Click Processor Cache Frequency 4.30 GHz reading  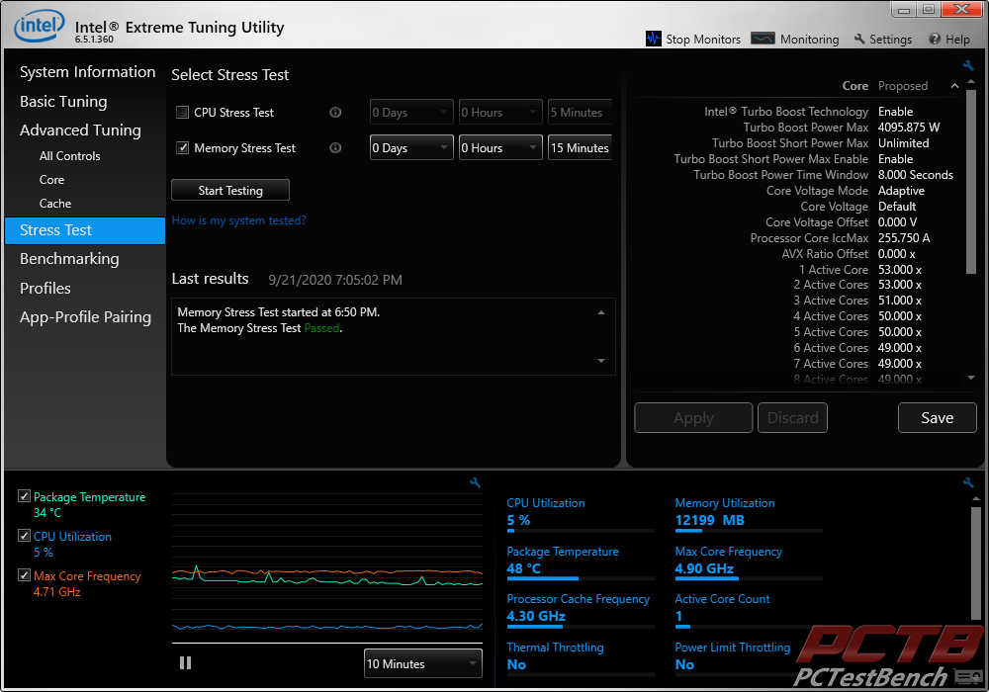535,616
